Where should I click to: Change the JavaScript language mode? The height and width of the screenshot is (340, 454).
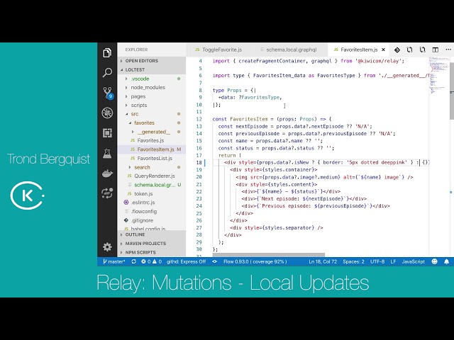[x=413, y=261]
